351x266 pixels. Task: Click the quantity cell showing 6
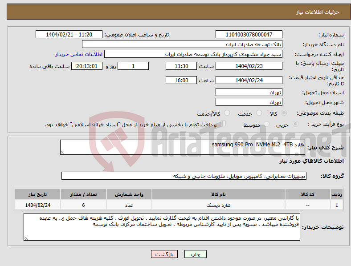pyautogui.click(x=83, y=205)
